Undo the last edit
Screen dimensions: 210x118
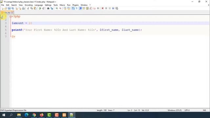40,9
